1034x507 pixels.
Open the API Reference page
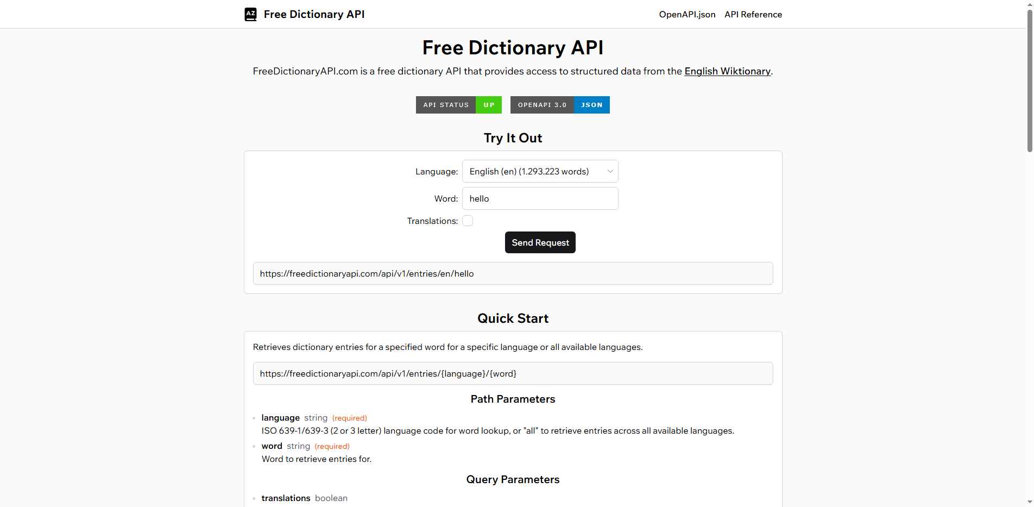[753, 14]
